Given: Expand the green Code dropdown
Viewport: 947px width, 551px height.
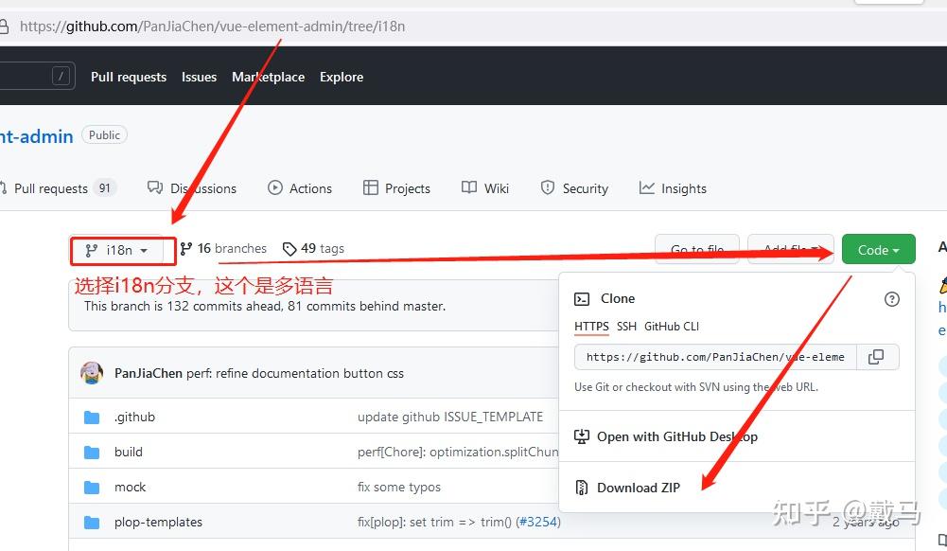Looking at the screenshot, I should click(878, 249).
